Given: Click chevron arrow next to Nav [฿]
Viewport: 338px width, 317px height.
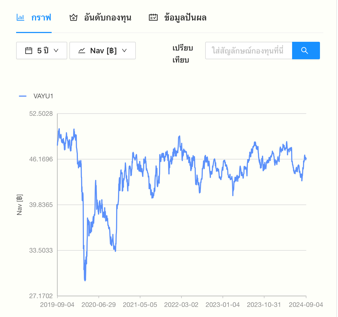Looking at the screenshot, I should click(x=124, y=51).
